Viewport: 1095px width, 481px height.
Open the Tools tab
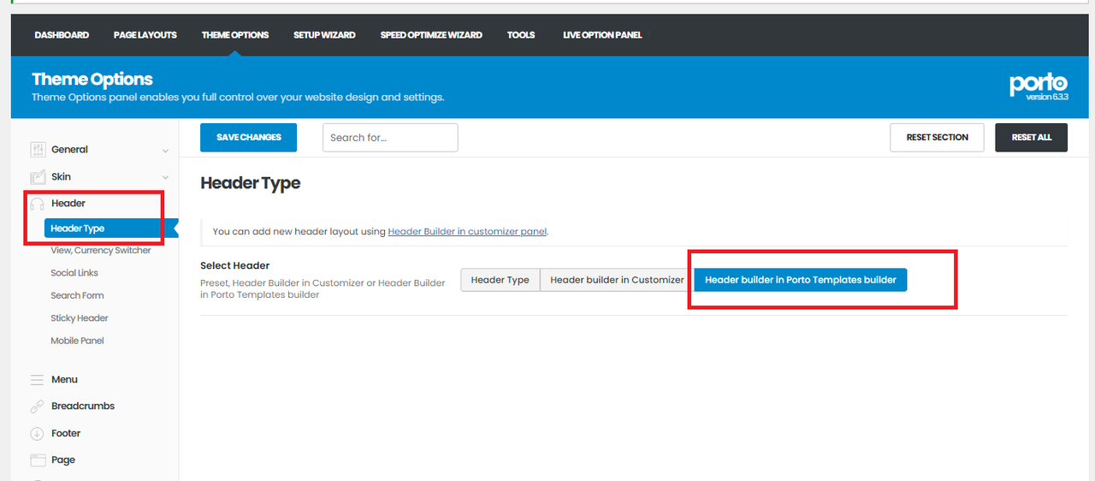click(521, 35)
